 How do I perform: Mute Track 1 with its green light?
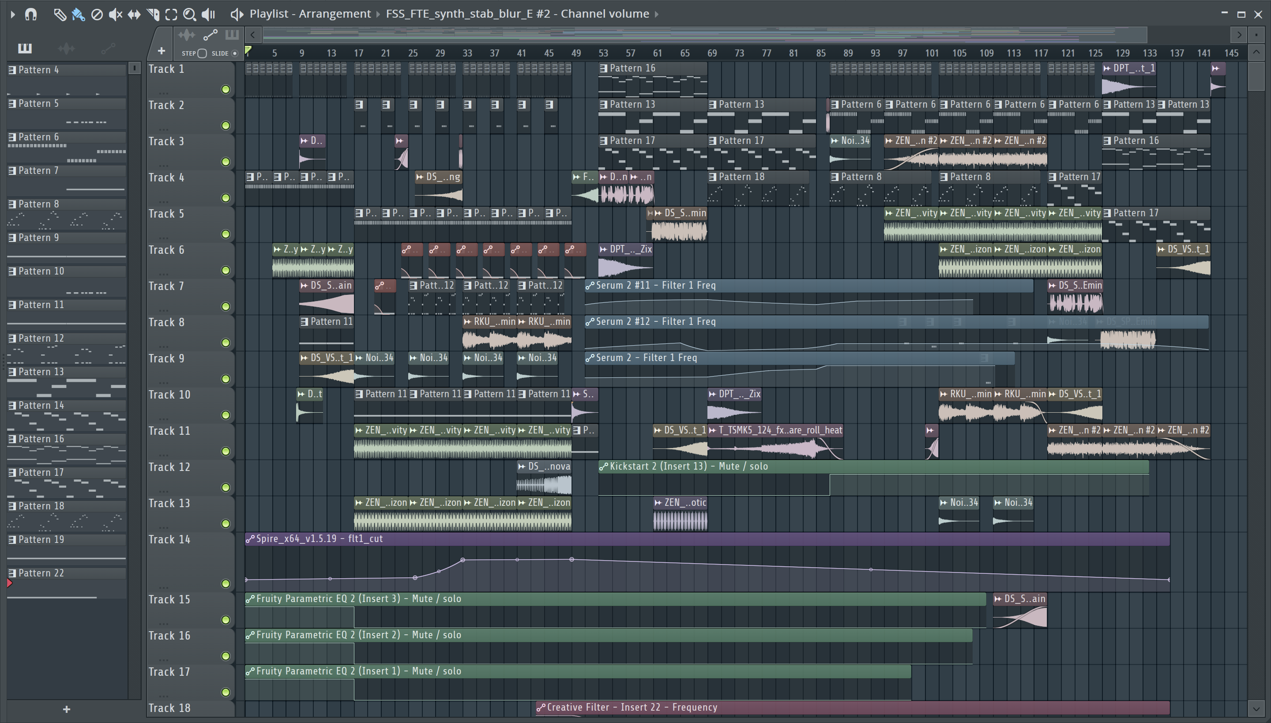coord(226,89)
